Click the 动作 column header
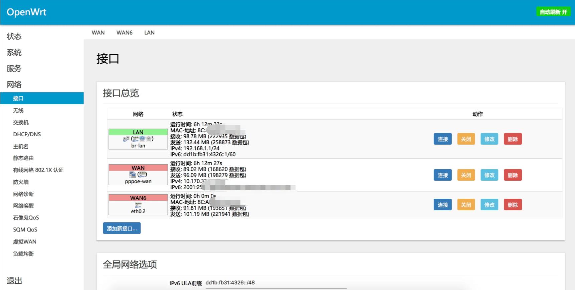The height and width of the screenshot is (290, 575). [x=478, y=114]
